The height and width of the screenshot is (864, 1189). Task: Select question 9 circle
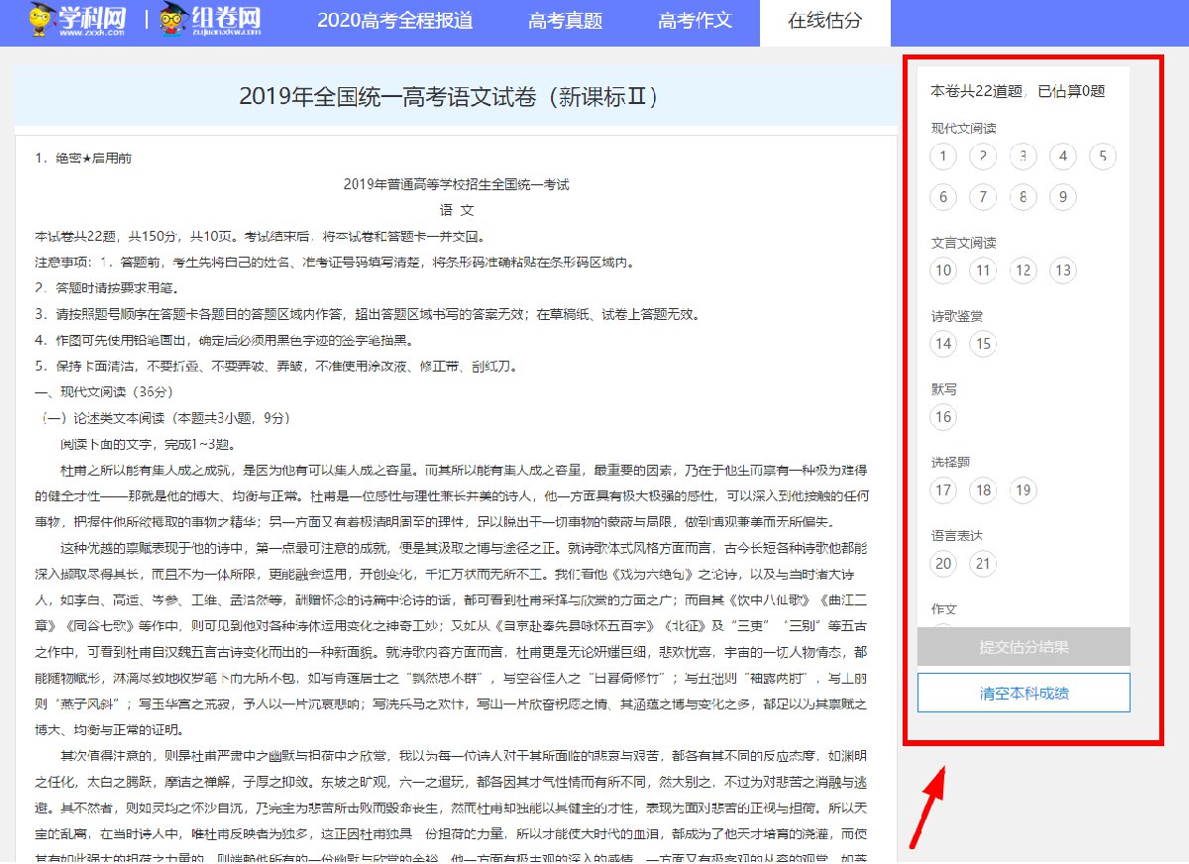[x=1062, y=197]
